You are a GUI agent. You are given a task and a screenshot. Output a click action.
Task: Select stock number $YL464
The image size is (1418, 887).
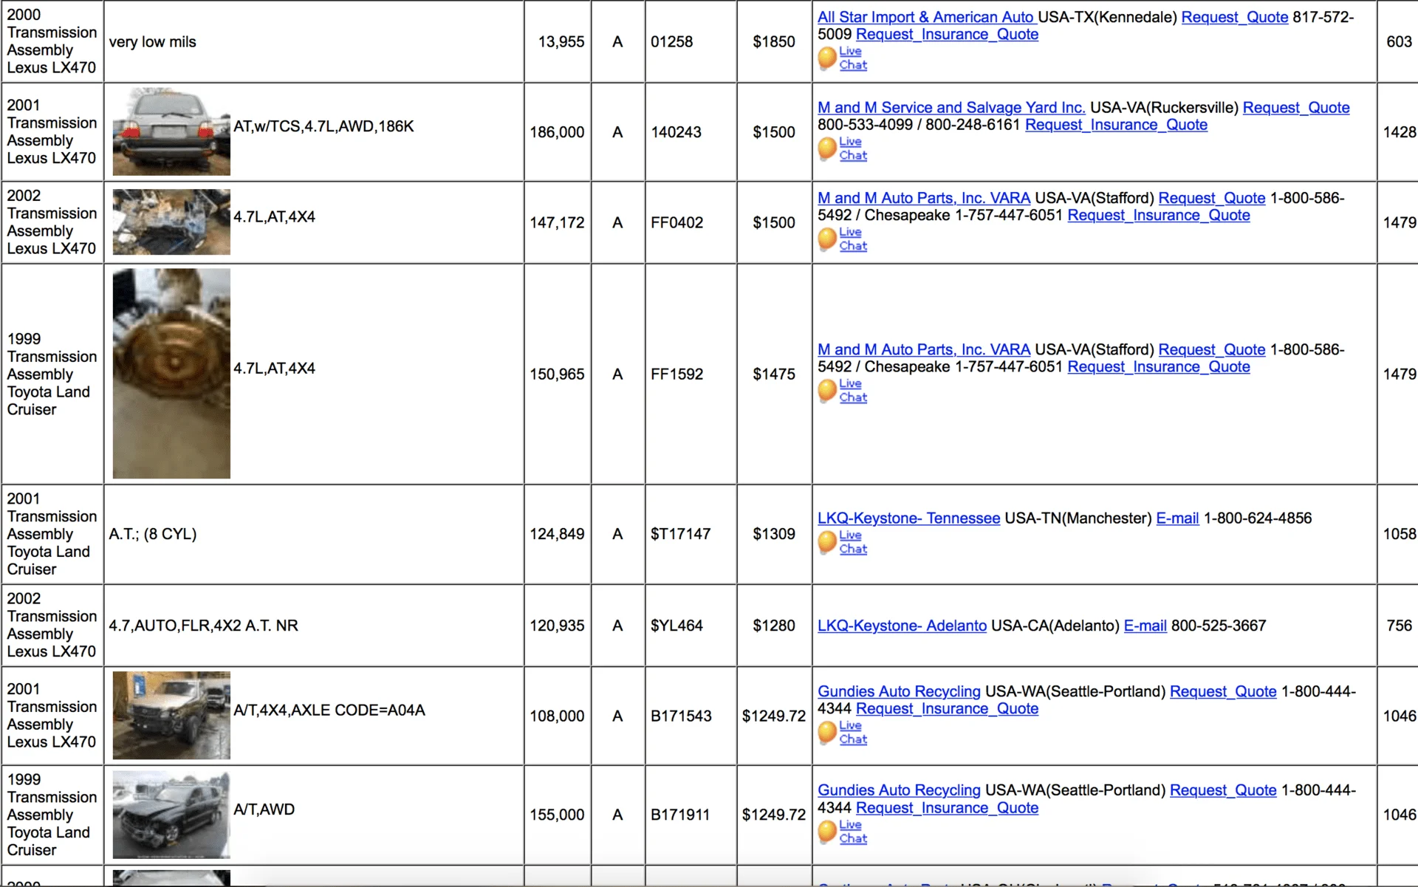[x=677, y=626]
